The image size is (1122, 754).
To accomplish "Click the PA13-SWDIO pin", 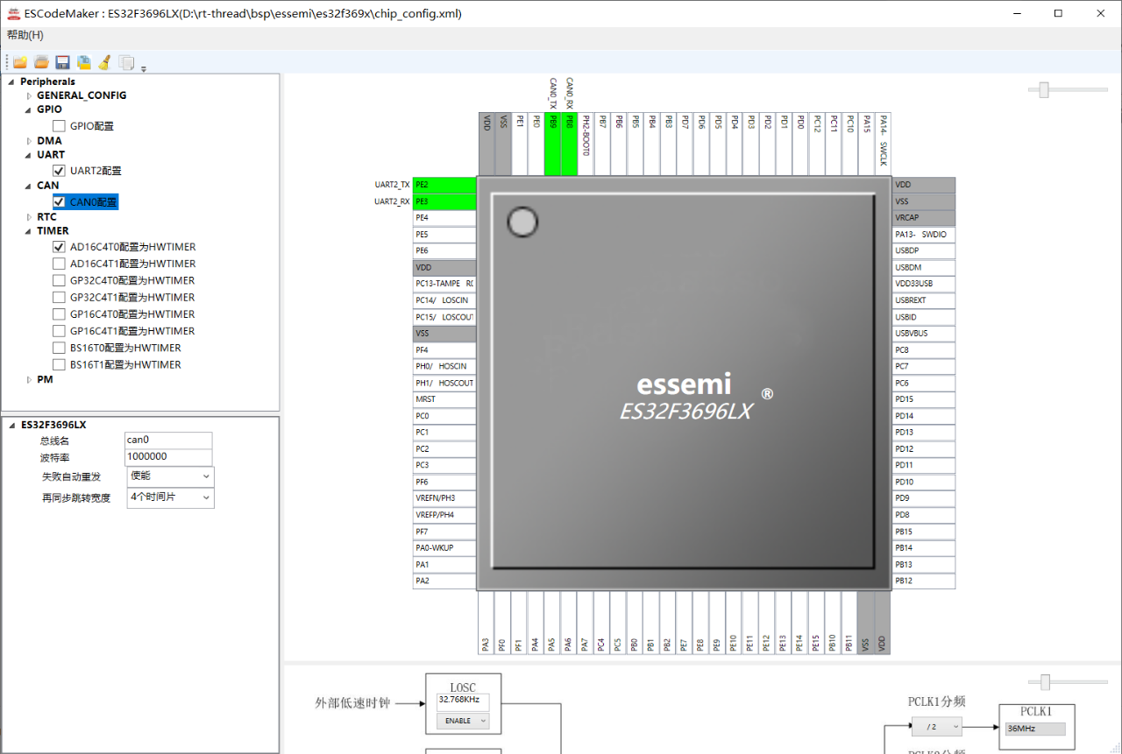I will coord(924,235).
